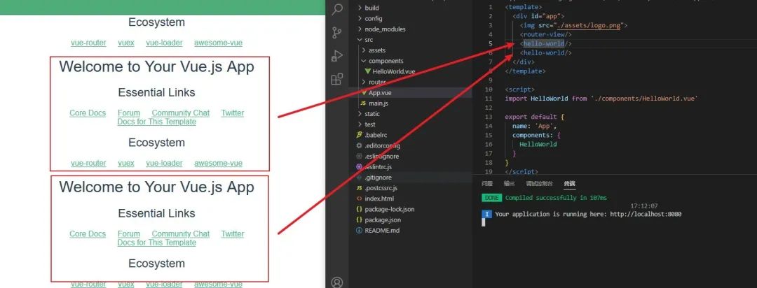Click the braces icon beside package.json
757x288 pixels.
point(359,219)
